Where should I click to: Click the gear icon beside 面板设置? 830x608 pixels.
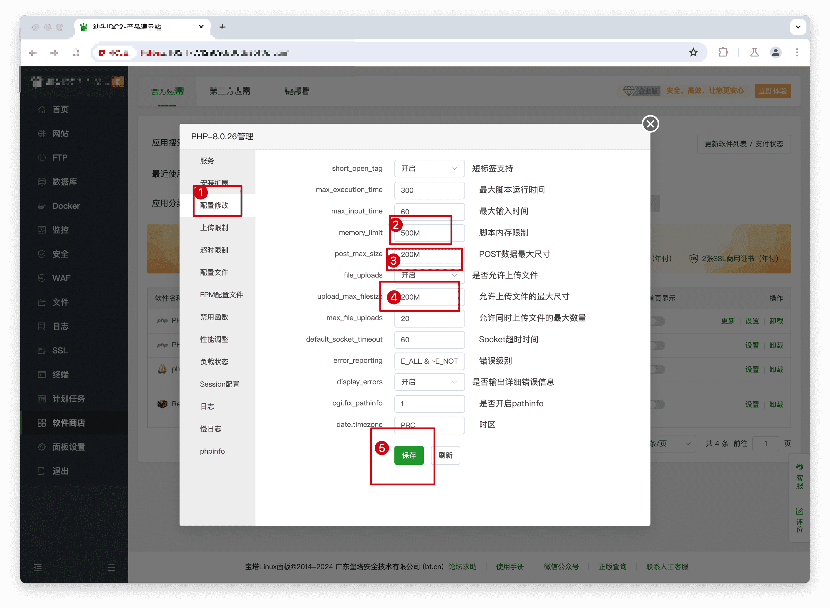42,447
